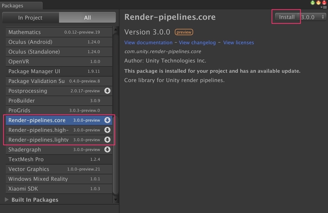Click the preview badge next to Version 3.0.0
Screen dimensions: 328x213
(184, 32)
